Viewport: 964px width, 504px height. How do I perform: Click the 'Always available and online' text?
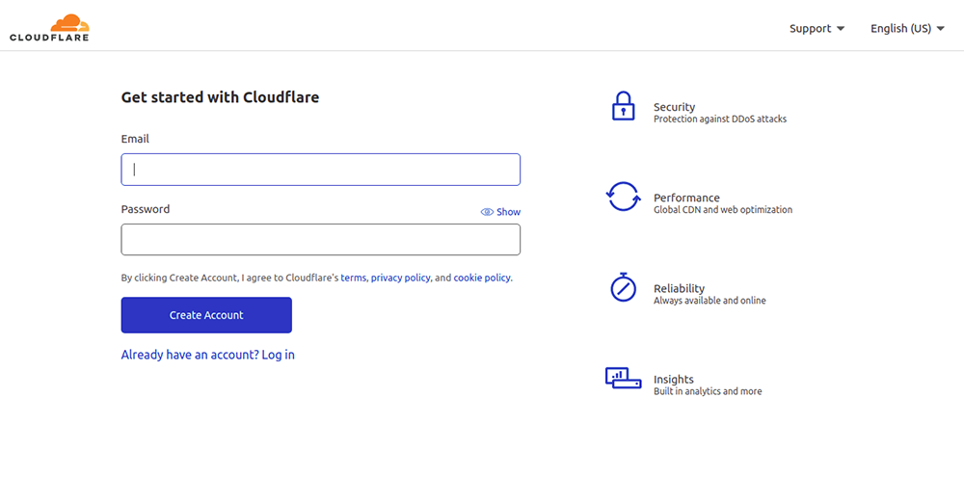[710, 301]
